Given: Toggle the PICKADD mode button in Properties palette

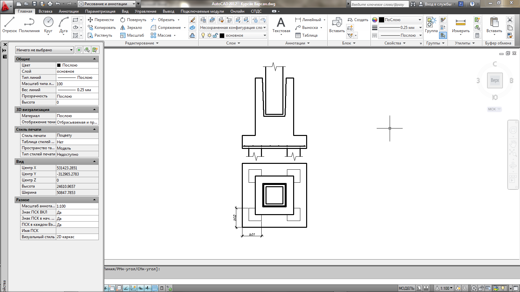Looking at the screenshot, I should pyautogui.click(x=79, y=50).
